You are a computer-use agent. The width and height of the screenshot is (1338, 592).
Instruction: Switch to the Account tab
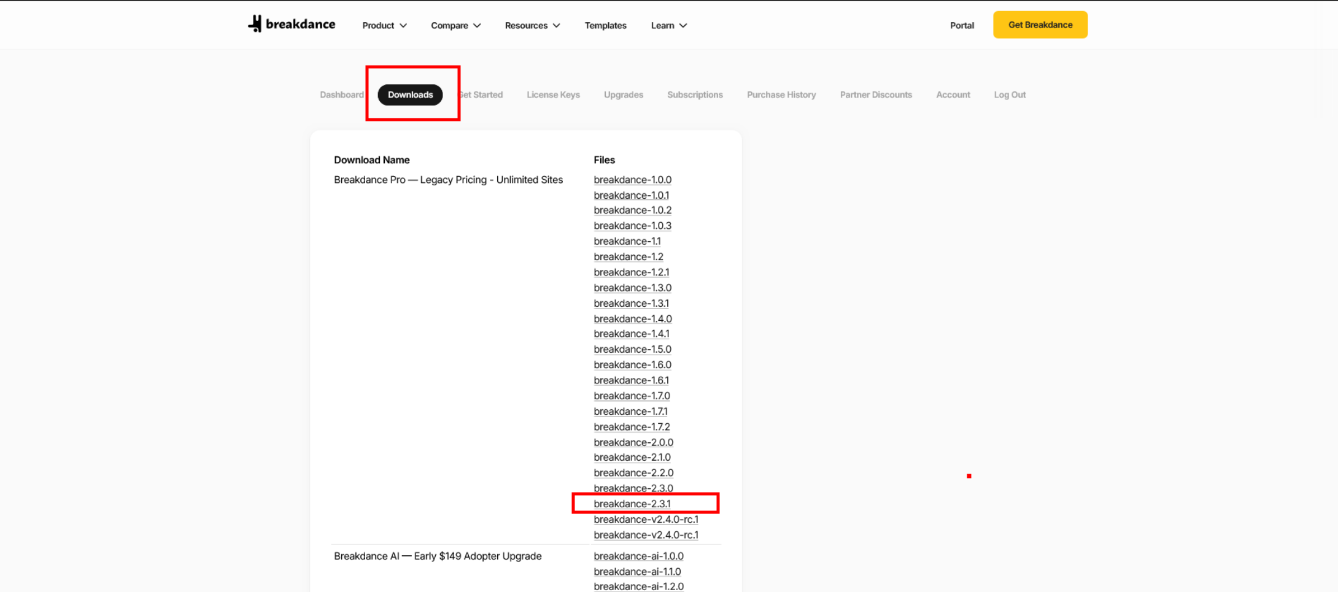coord(953,94)
